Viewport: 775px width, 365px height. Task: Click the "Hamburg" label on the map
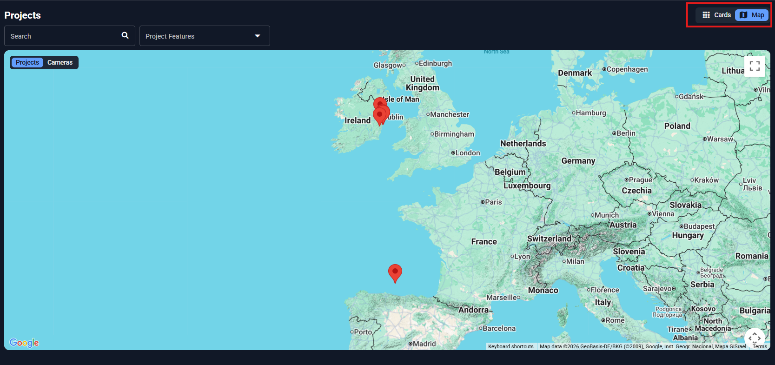(591, 113)
